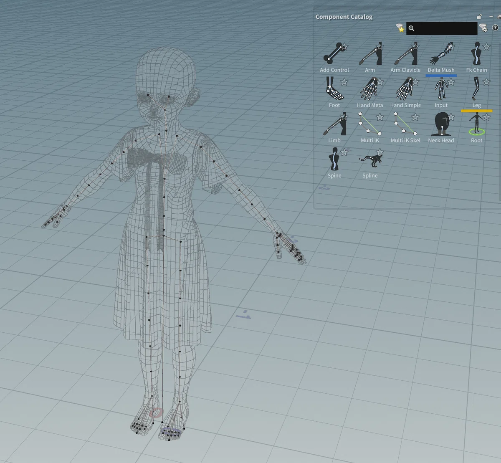
Task: Favorite the Spine component star
Action: tap(344, 152)
